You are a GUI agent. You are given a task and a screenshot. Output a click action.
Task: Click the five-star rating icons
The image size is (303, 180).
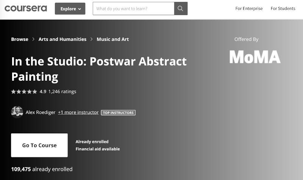pos(24,92)
